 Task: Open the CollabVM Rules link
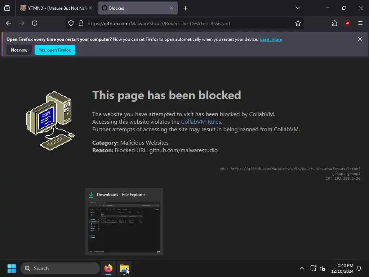pos(201,122)
